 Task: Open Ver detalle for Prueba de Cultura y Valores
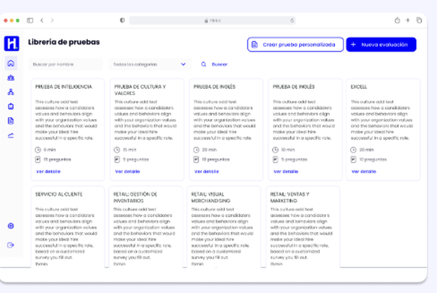128,171
